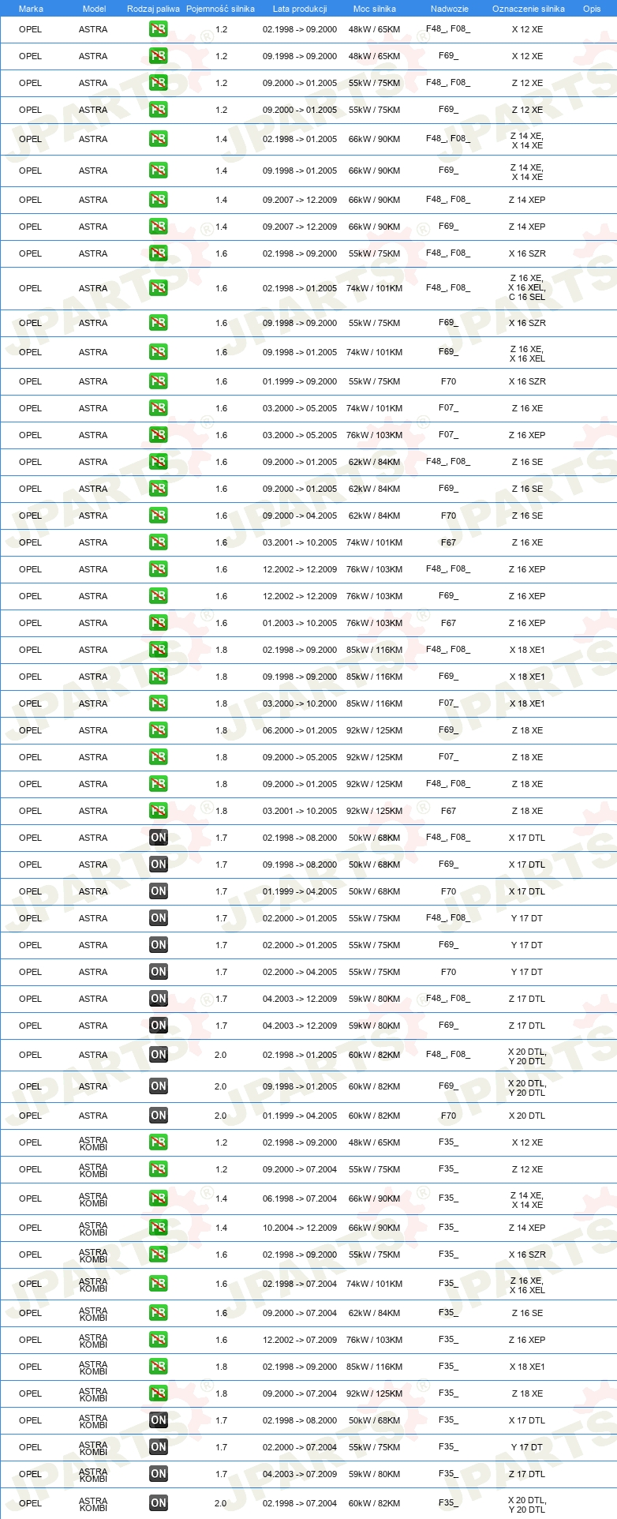Select the date range 01.1999 -> 04.2005 in the 1.7 row
The height and width of the screenshot is (1519, 617).
pyautogui.click(x=300, y=891)
